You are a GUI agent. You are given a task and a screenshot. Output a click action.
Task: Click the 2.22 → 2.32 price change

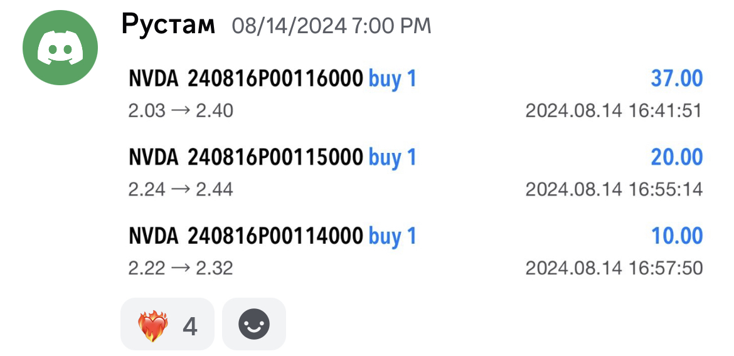[181, 268]
